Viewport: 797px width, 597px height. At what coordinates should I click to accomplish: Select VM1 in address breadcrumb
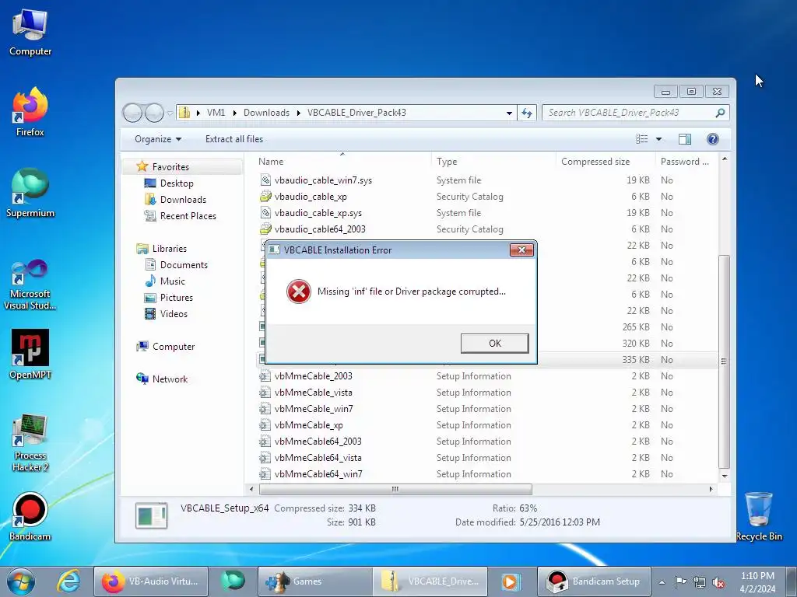216,113
